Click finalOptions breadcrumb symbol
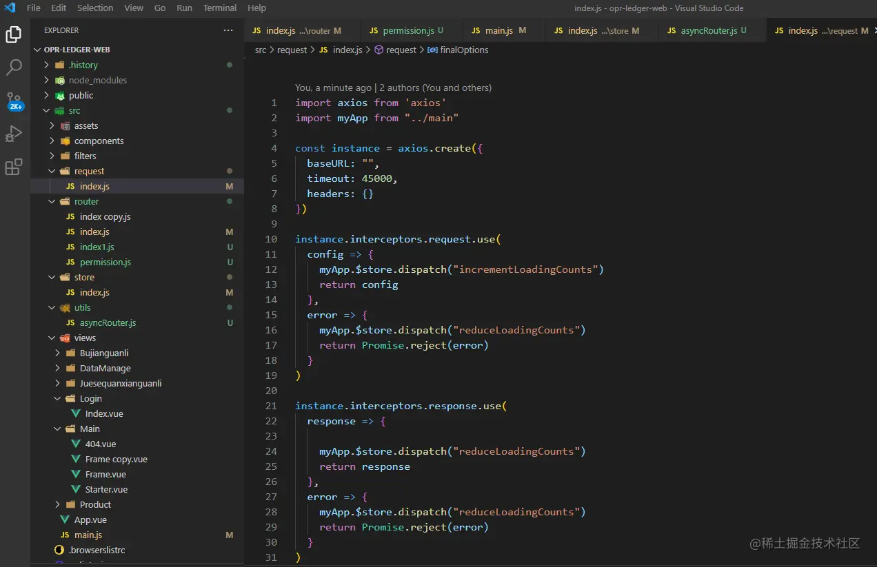The height and width of the screenshot is (567, 877). click(464, 50)
